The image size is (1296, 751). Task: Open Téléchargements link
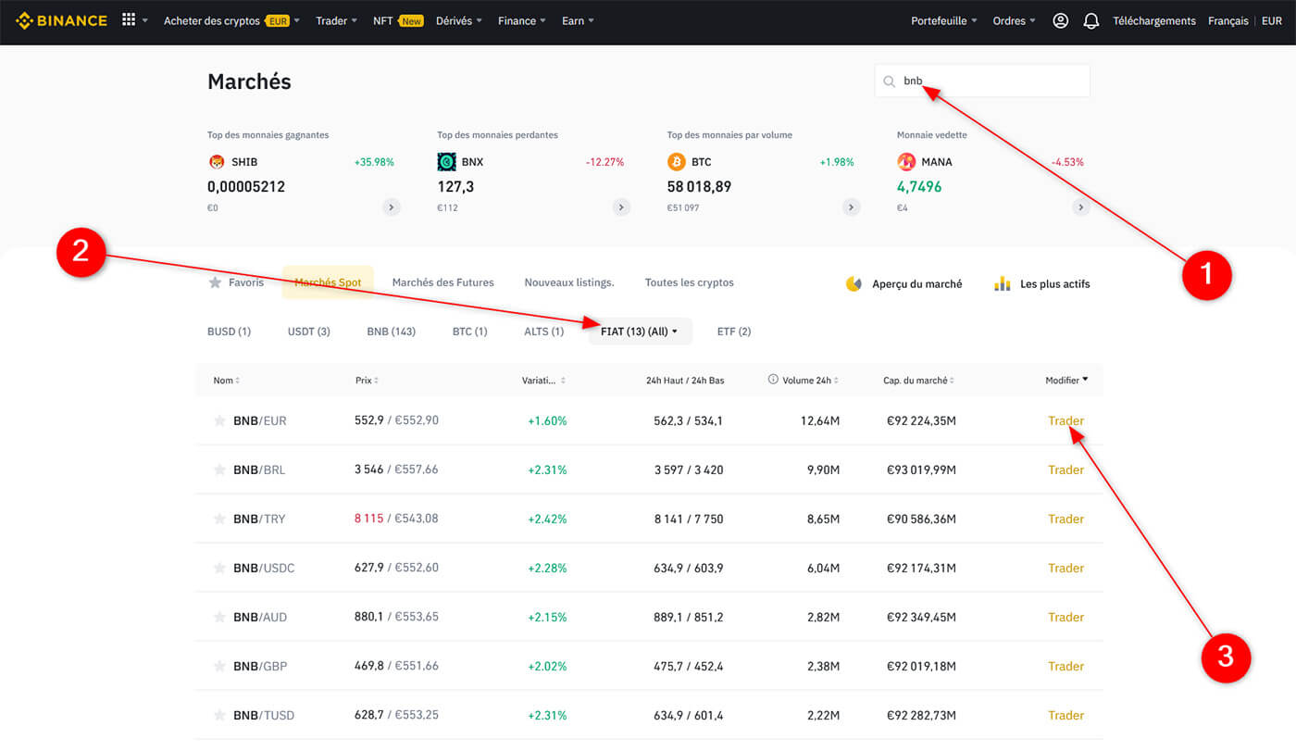1153,20
